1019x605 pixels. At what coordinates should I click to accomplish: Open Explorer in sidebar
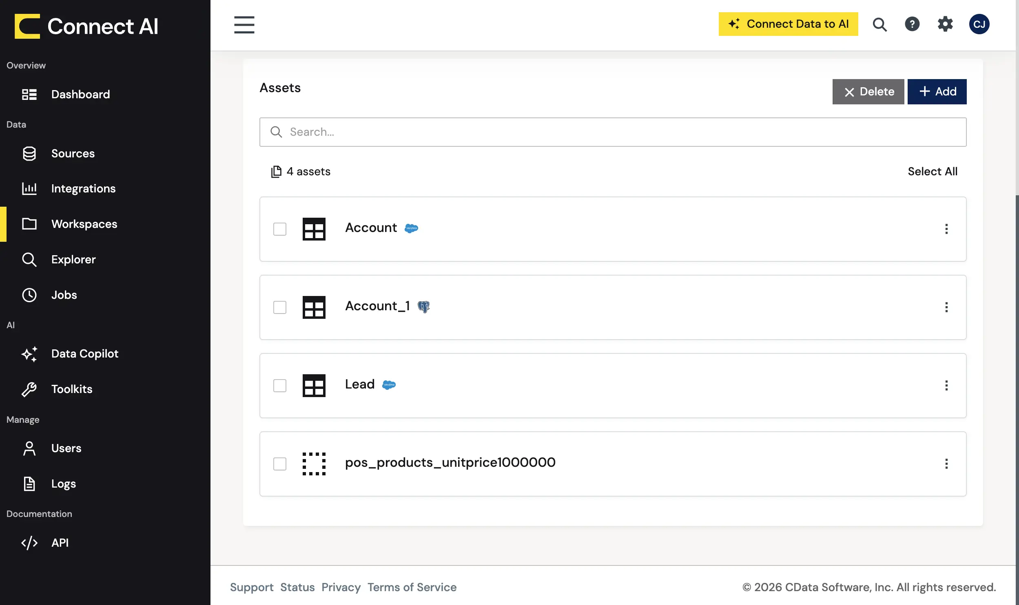[x=105, y=260]
